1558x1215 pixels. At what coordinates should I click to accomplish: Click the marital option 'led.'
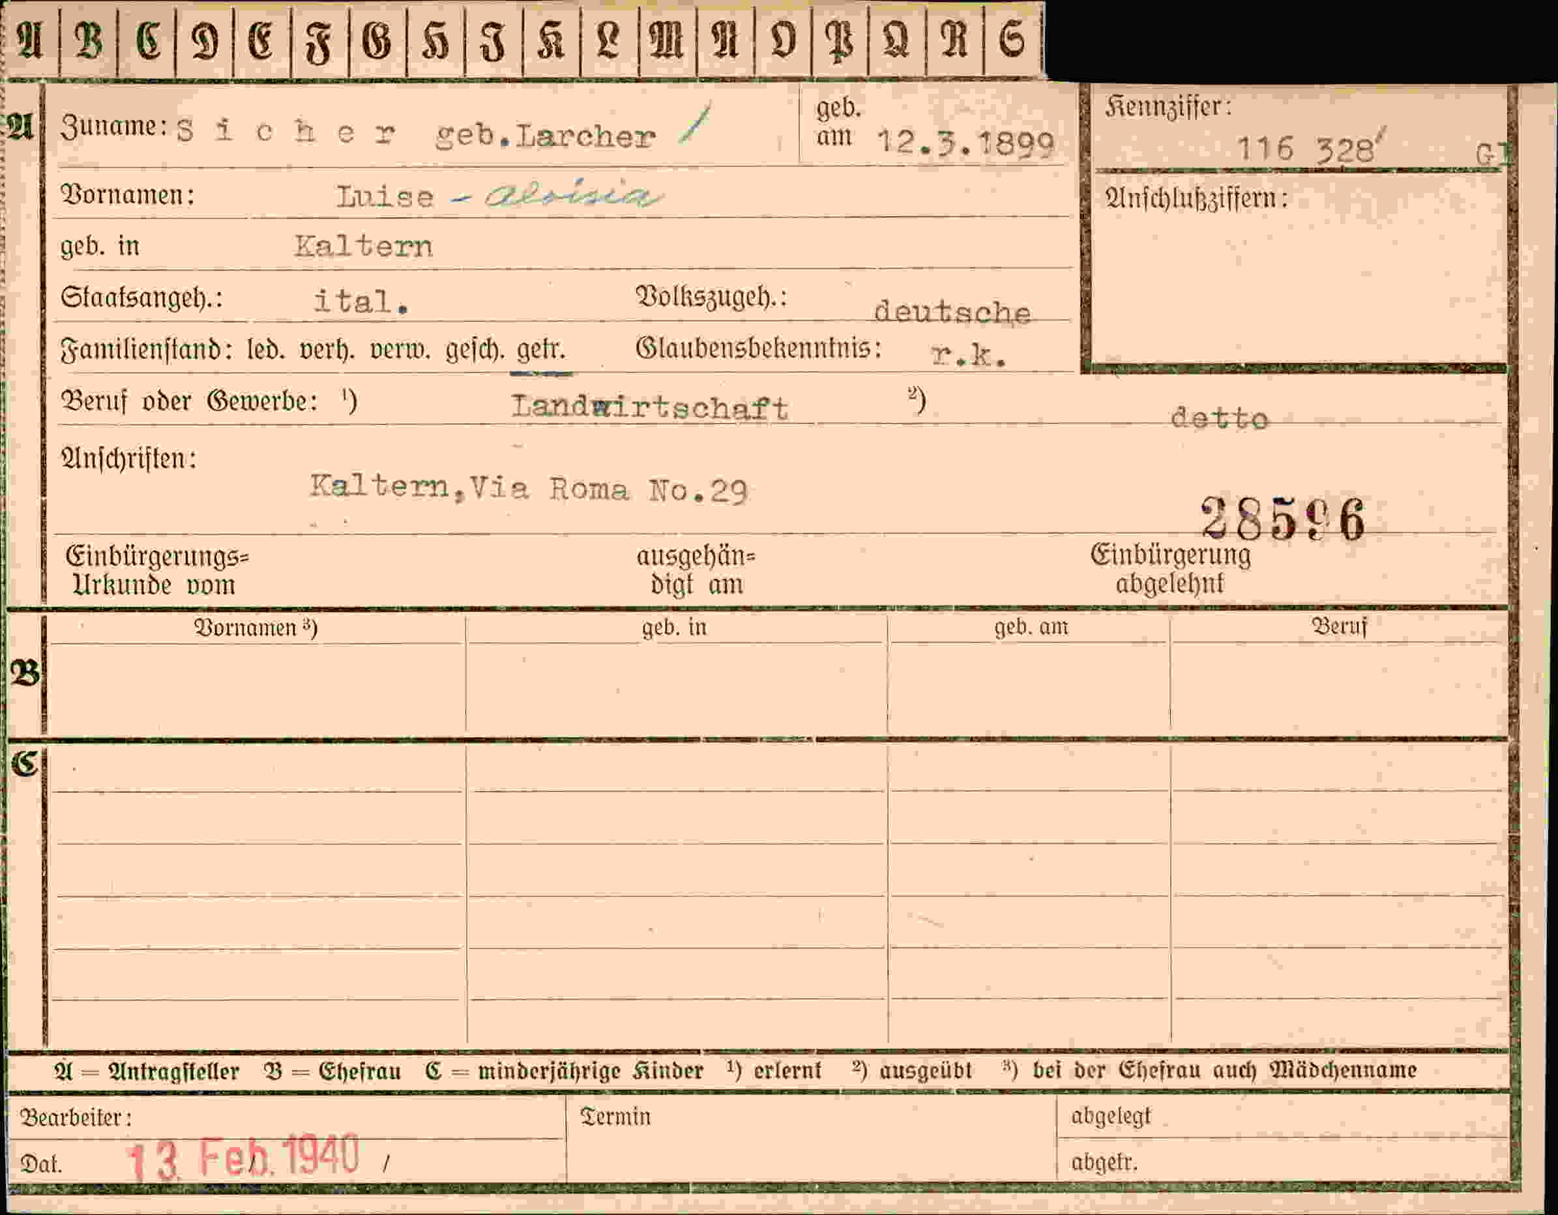pyautogui.click(x=266, y=350)
